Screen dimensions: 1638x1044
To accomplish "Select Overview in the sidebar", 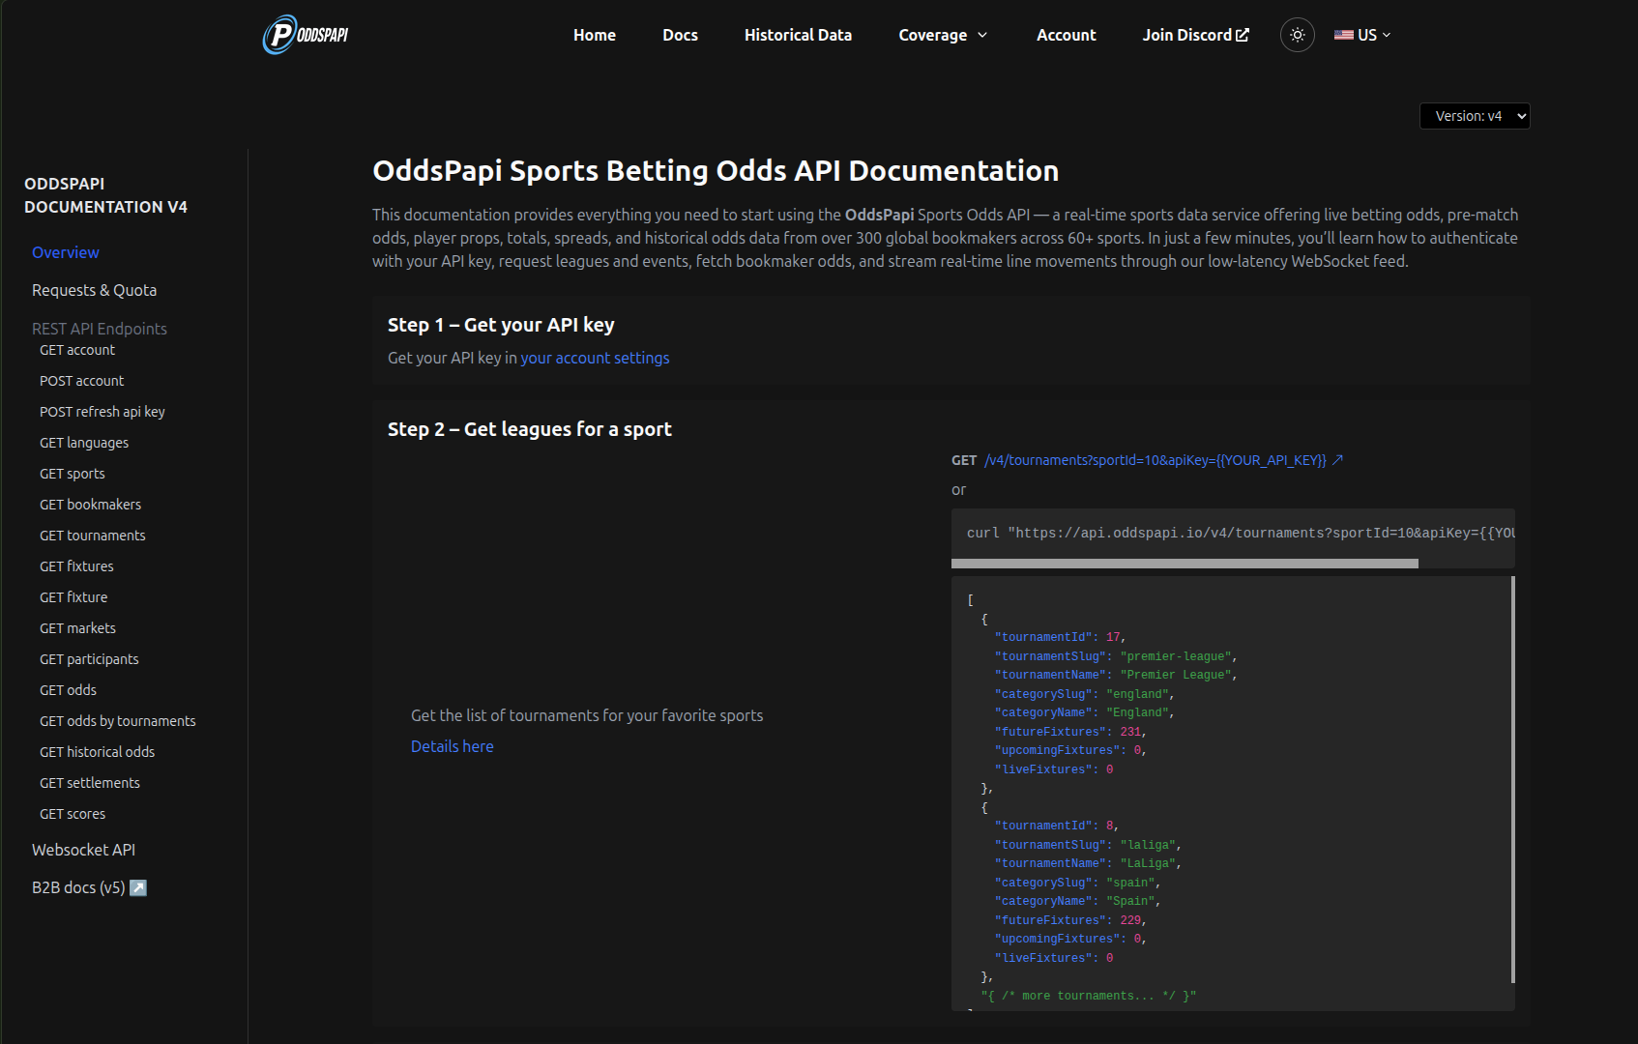I will point(66,252).
